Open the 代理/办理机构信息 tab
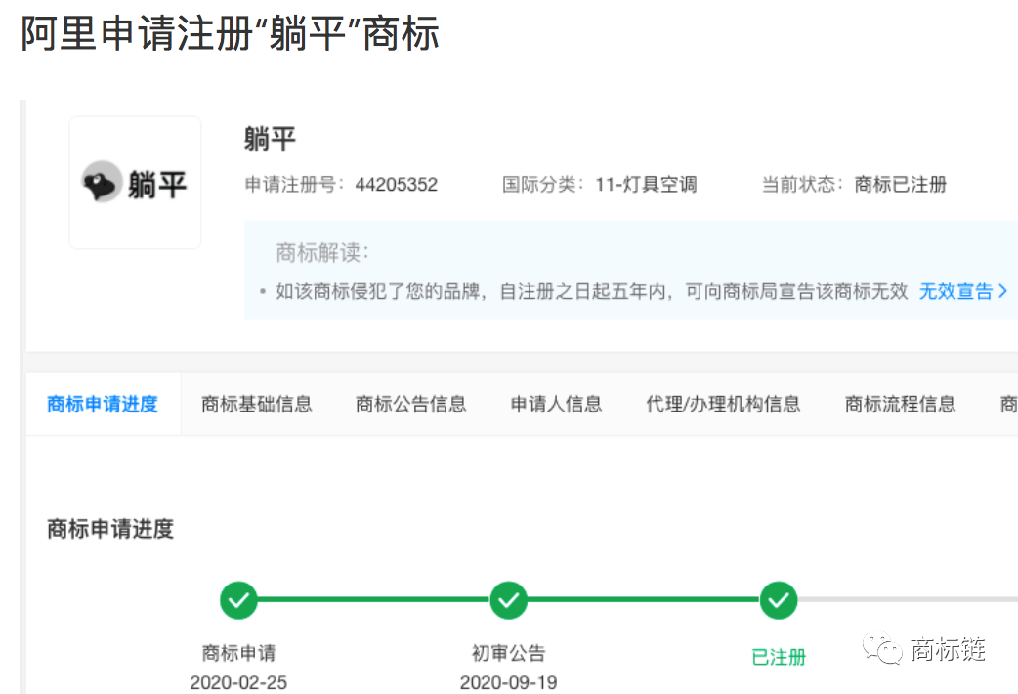 pos(723,404)
